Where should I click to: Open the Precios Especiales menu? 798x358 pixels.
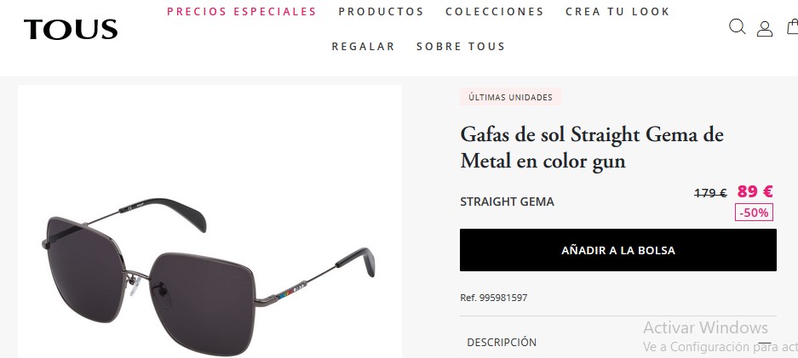point(242,11)
